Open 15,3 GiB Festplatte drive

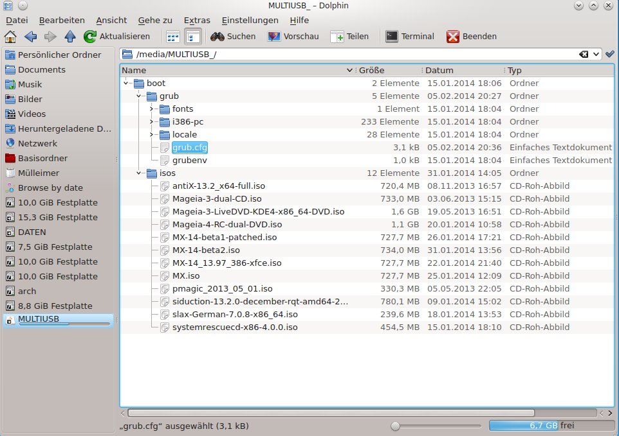point(59,218)
